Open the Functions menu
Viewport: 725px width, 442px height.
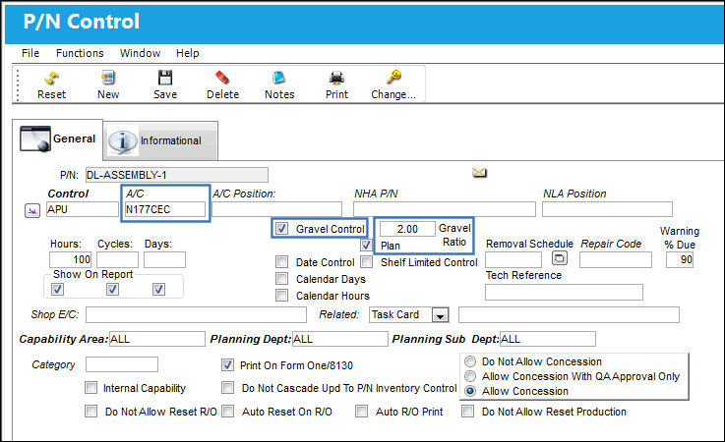coord(80,53)
